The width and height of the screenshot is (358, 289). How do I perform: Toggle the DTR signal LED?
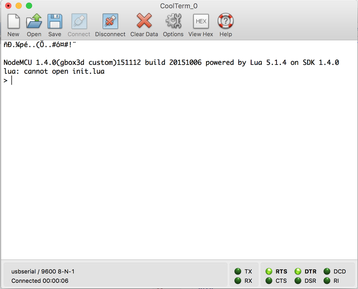pyautogui.click(x=298, y=271)
